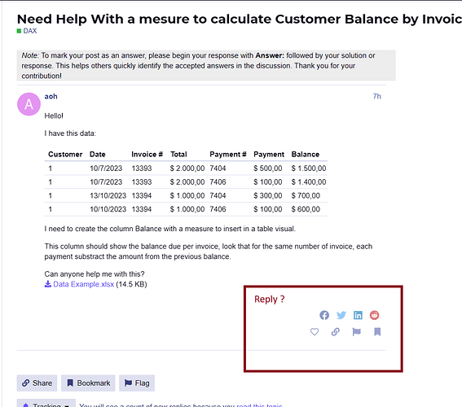Image resolution: width=462 pixels, height=407 pixels.
Task: Select balance cell '$ 1.500,00'
Action: [x=309, y=168]
